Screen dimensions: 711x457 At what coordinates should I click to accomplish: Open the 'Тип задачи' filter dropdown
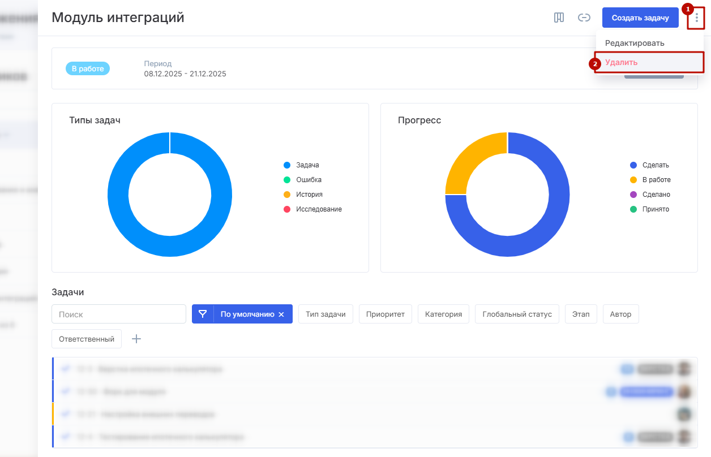325,314
